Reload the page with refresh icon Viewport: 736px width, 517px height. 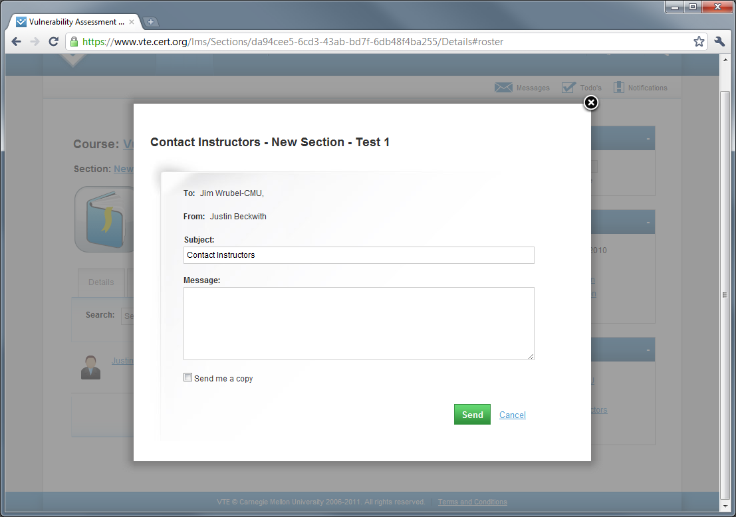coord(53,42)
